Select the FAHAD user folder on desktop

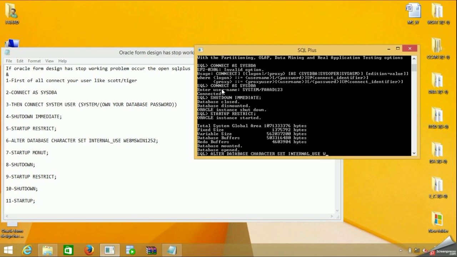click(12, 14)
